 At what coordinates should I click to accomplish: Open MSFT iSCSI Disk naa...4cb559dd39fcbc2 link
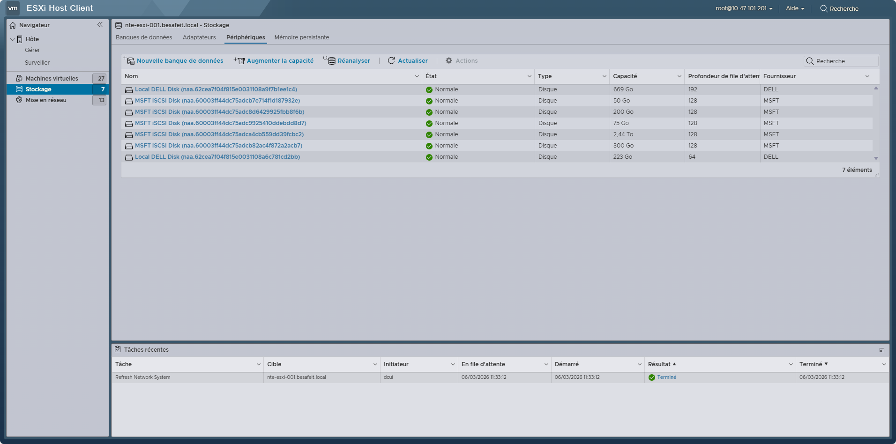219,134
